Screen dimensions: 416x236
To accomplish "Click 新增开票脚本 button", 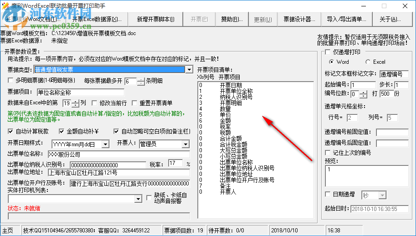I will tap(156, 19).
